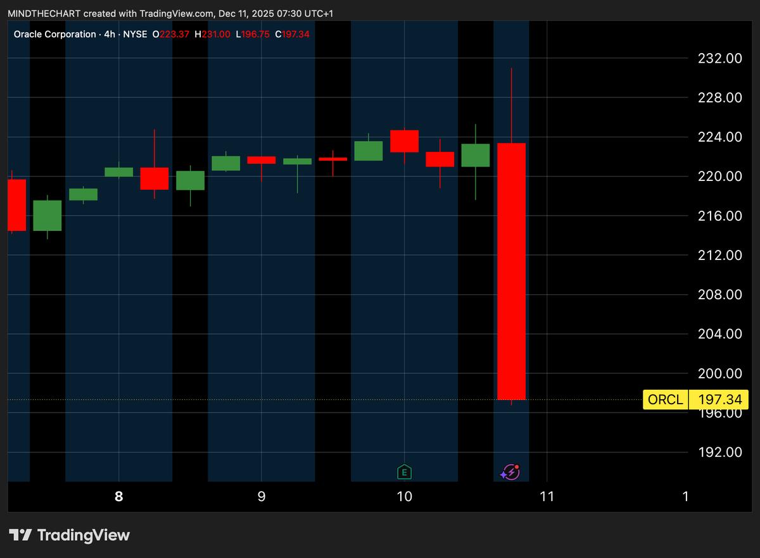Open the 11 date label on the time axis
The image size is (760, 558).
[547, 497]
